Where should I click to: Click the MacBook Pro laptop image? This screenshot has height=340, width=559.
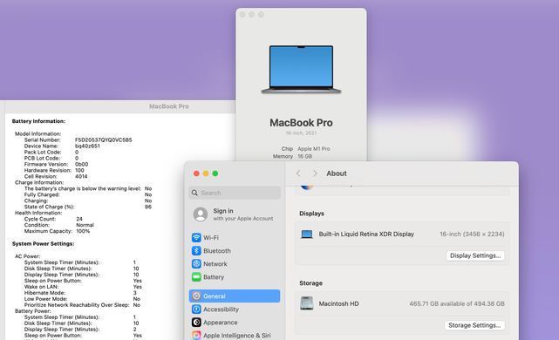301,70
